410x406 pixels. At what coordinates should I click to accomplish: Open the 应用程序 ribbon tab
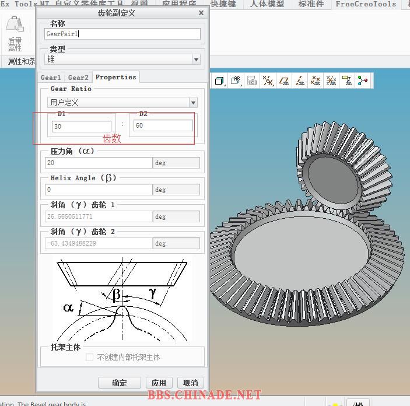pyautogui.click(x=179, y=4)
